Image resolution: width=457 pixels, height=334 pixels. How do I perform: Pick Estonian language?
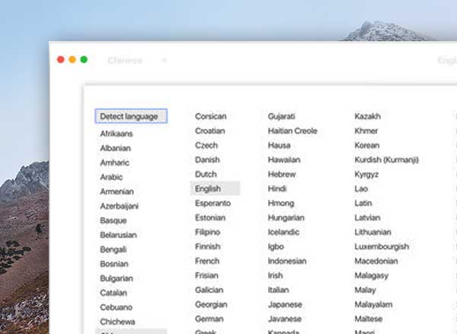(210, 217)
